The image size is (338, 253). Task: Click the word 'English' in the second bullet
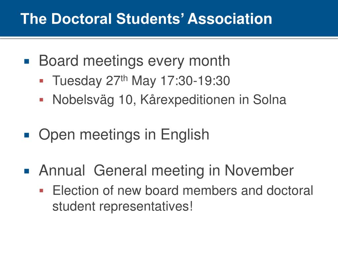(x=185, y=135)
